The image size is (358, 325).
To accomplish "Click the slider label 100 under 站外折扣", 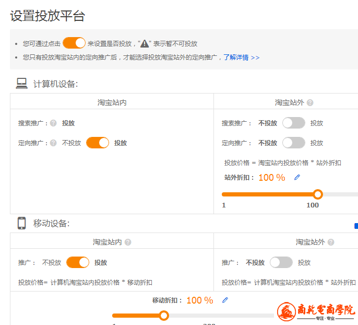I will [x=313, y=205].
